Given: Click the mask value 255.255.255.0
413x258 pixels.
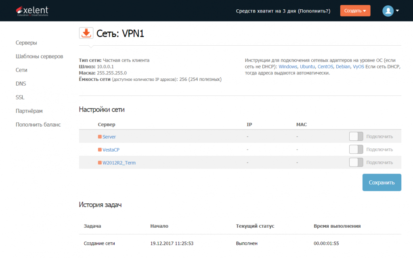Looking at the screenshot, I should click(112, 73).
